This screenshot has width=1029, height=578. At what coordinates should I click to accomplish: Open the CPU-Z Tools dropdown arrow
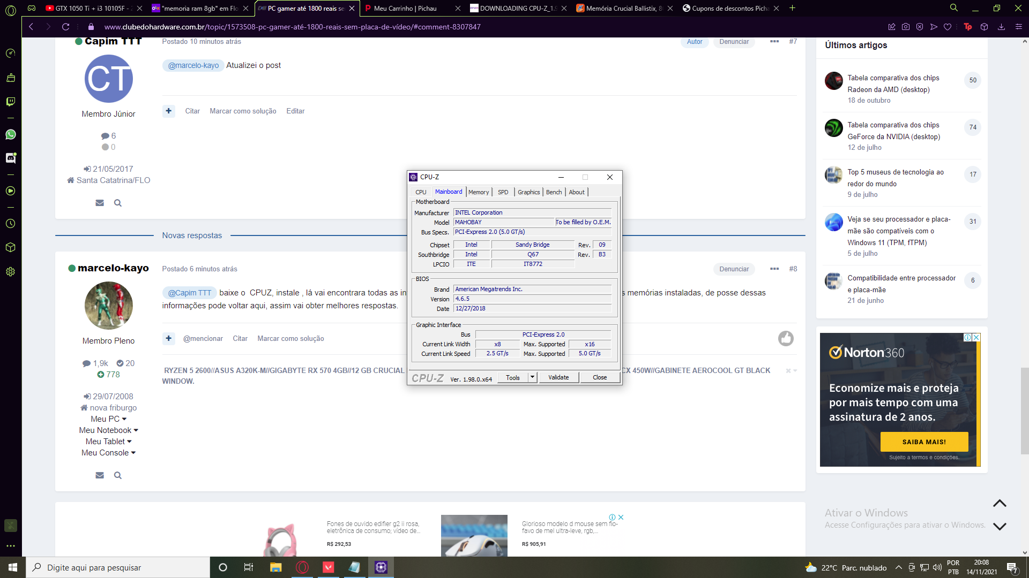[x=532, y=377]
